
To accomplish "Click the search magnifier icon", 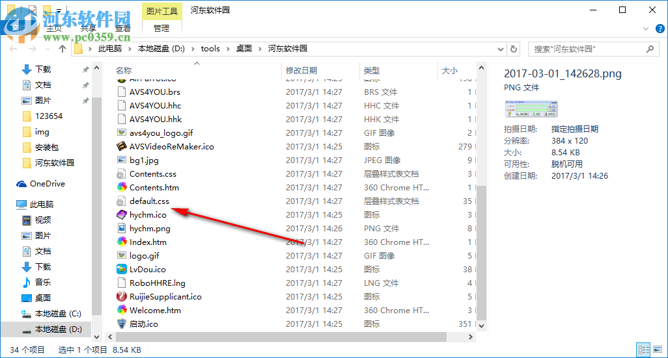I will [650, 49].
